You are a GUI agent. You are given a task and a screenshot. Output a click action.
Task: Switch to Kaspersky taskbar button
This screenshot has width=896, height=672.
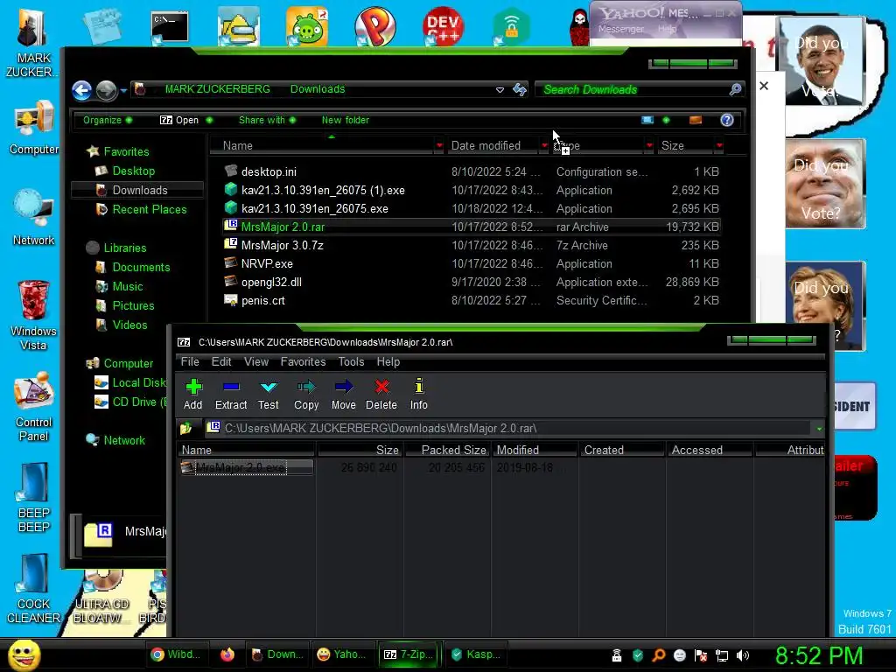476,654
